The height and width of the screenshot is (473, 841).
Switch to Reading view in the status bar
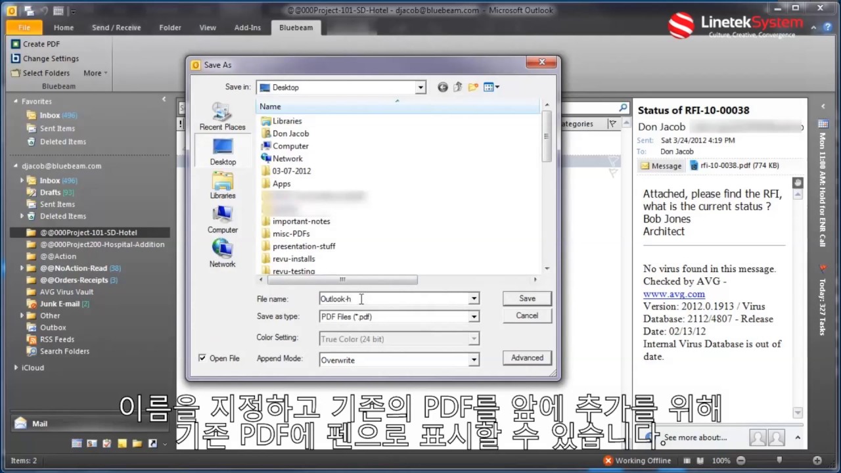[701, 461]
